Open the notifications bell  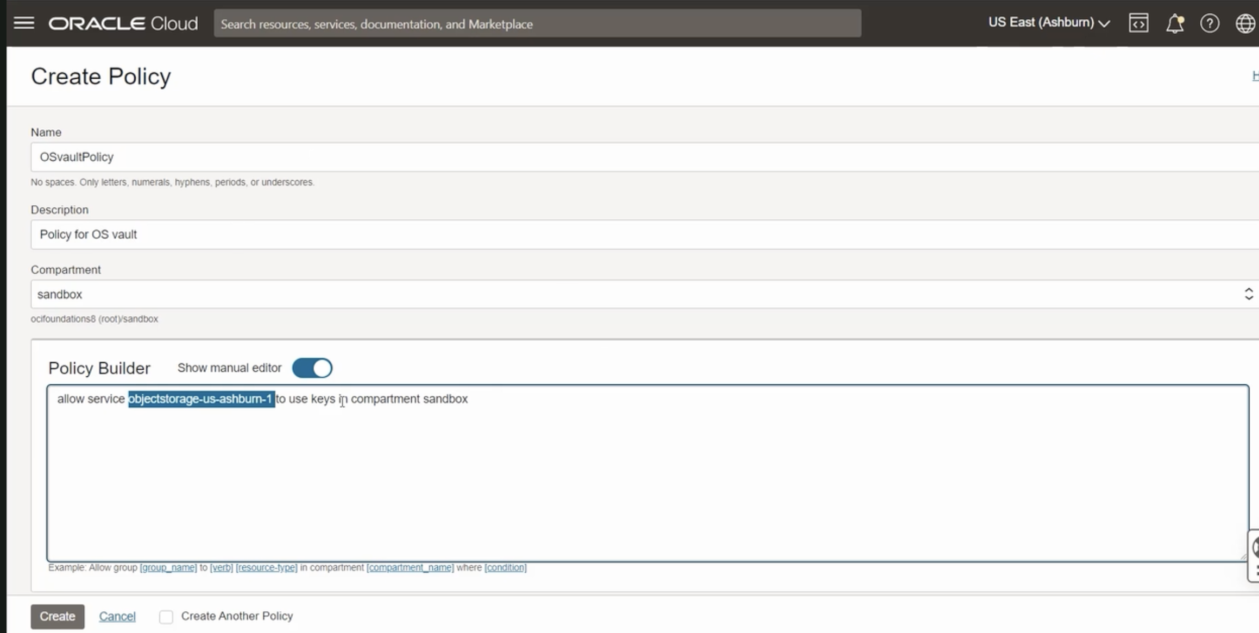tap(1174, 23)
